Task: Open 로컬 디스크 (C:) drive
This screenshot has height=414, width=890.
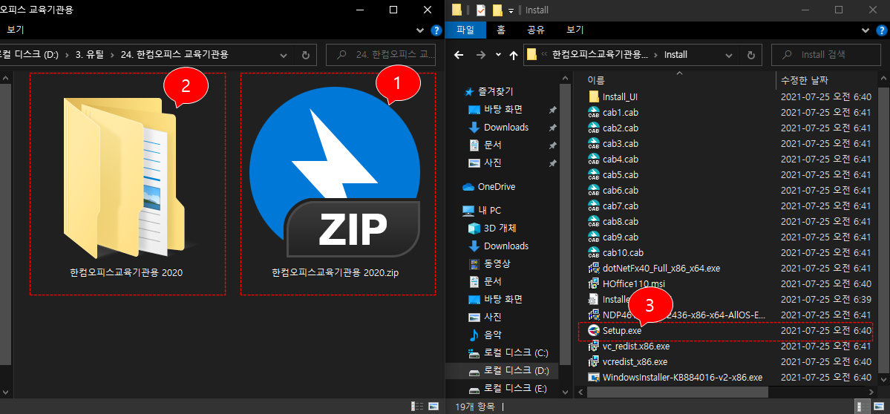Action: click(508, 352)
